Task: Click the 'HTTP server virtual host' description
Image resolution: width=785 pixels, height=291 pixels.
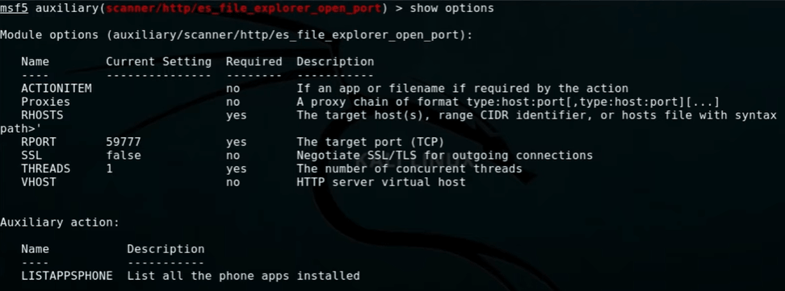Action: pyautogui.click(x=381, y=182)
